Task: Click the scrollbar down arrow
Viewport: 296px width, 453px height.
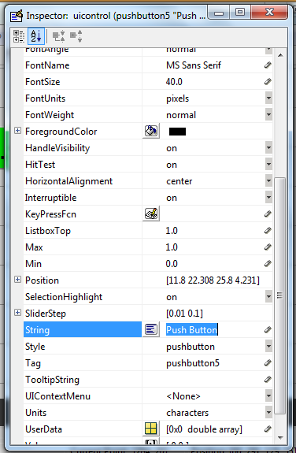Action: point(280,438)
